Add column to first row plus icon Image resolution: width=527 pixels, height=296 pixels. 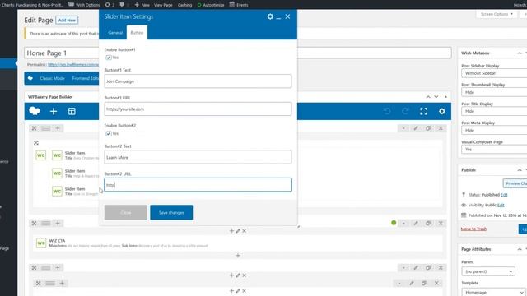pos(58,128)
